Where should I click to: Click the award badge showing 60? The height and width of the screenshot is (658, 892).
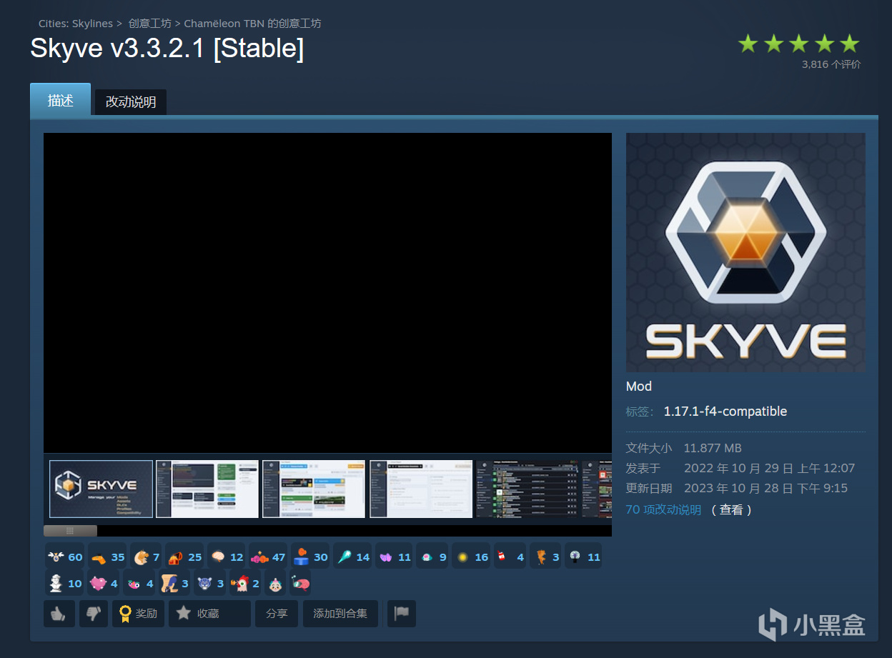(65, 557)
